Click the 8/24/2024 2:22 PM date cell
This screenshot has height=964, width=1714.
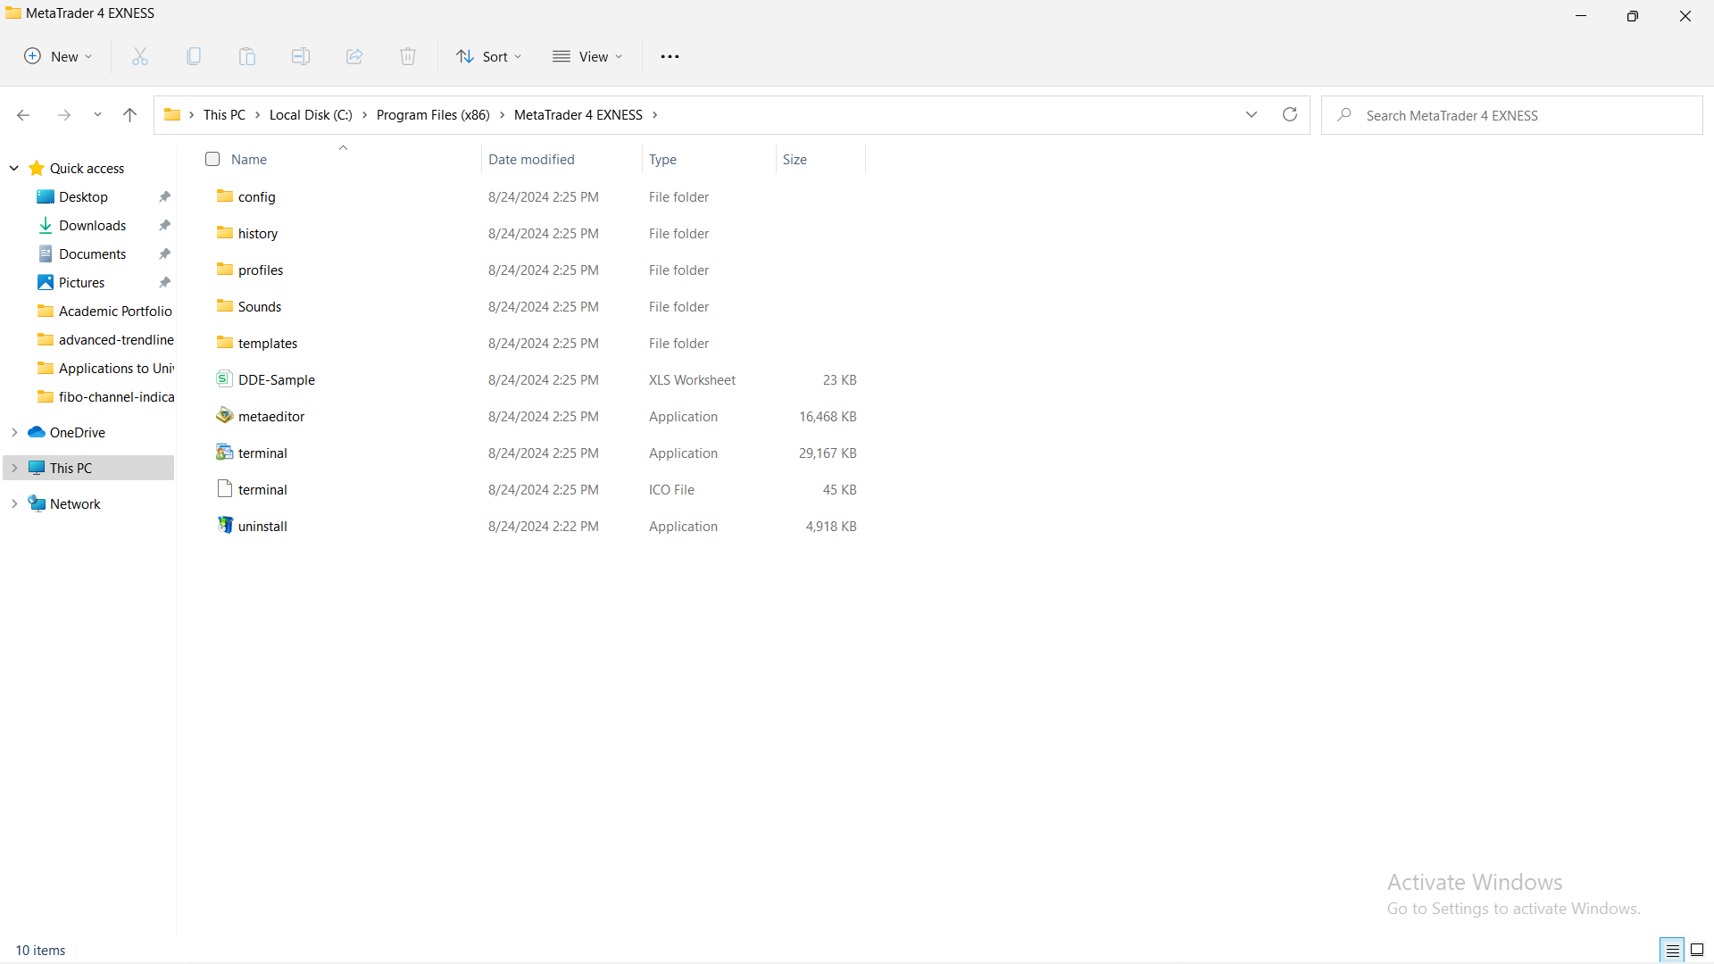pyautogui.click(x=543, y=527)
